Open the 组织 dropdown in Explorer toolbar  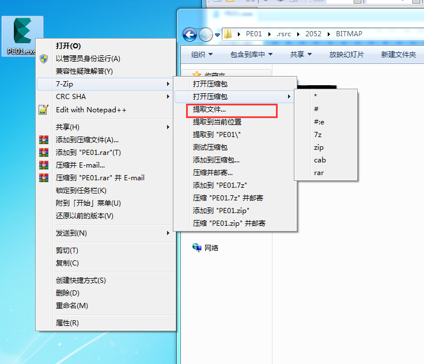tap(202, 55)
